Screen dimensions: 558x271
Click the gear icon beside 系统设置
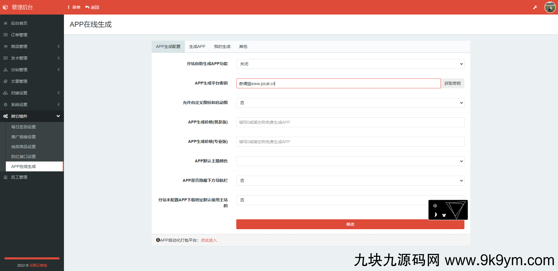6,105
